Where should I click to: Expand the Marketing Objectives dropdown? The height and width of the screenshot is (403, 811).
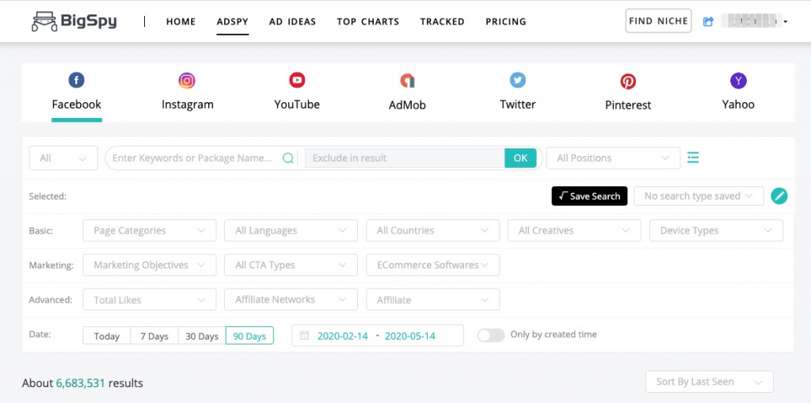tap(150, 265)
